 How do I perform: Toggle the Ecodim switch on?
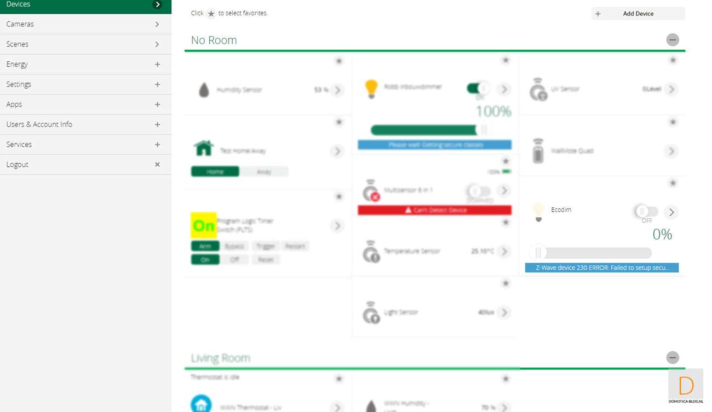[646, 212]
